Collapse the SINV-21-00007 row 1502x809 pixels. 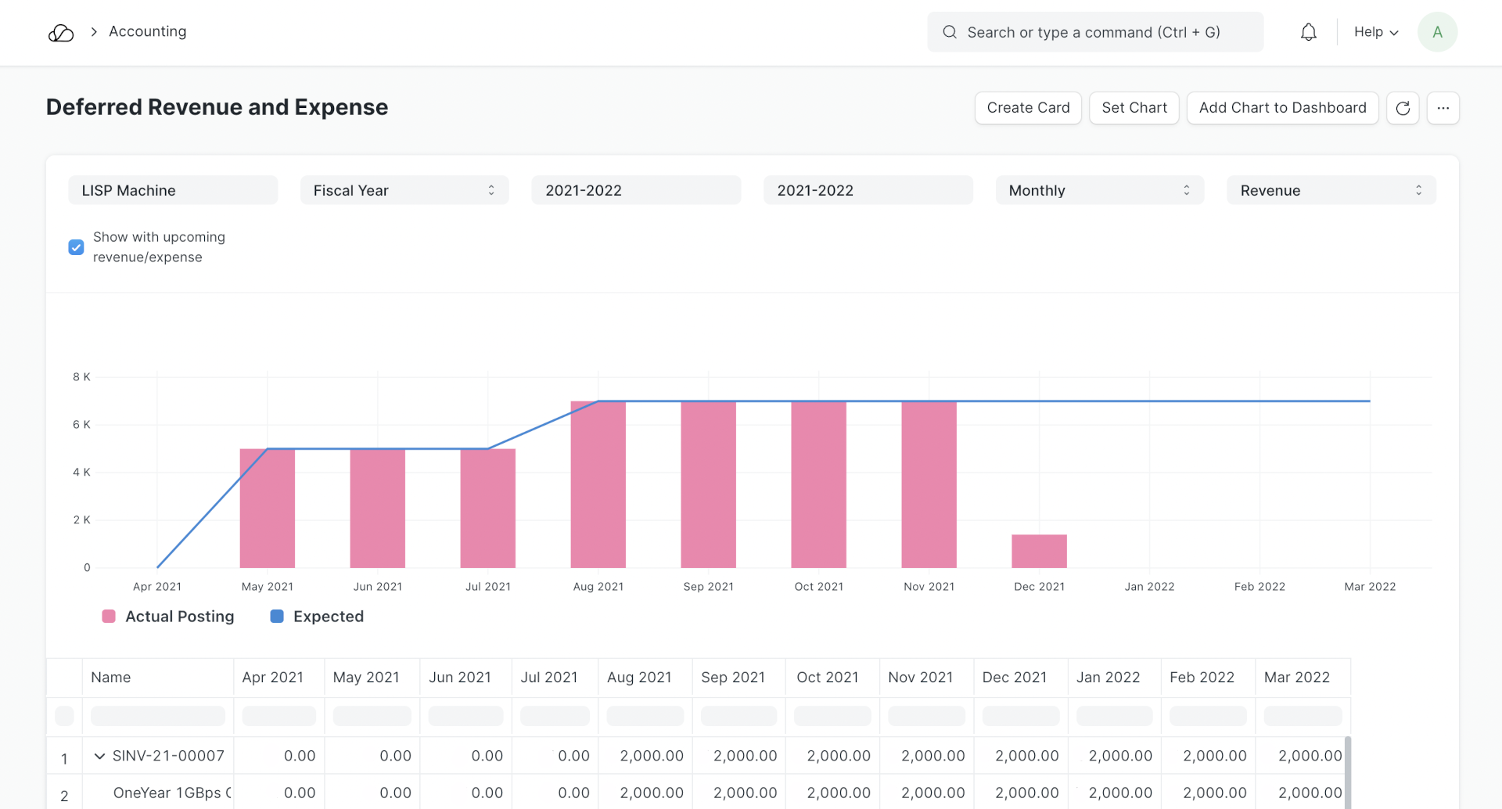click(x=99, y=756)
